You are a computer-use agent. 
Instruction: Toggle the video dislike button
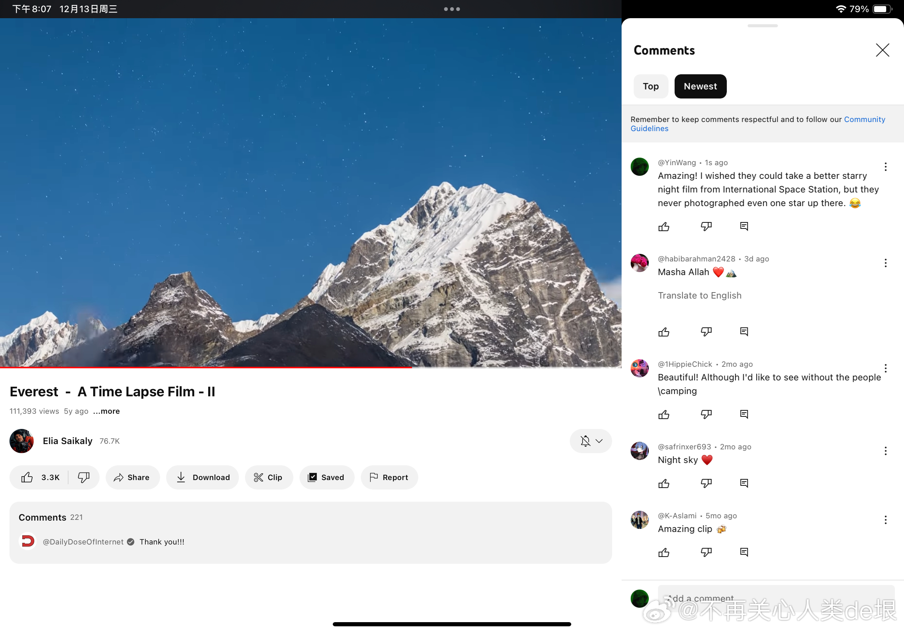(83, 477)
